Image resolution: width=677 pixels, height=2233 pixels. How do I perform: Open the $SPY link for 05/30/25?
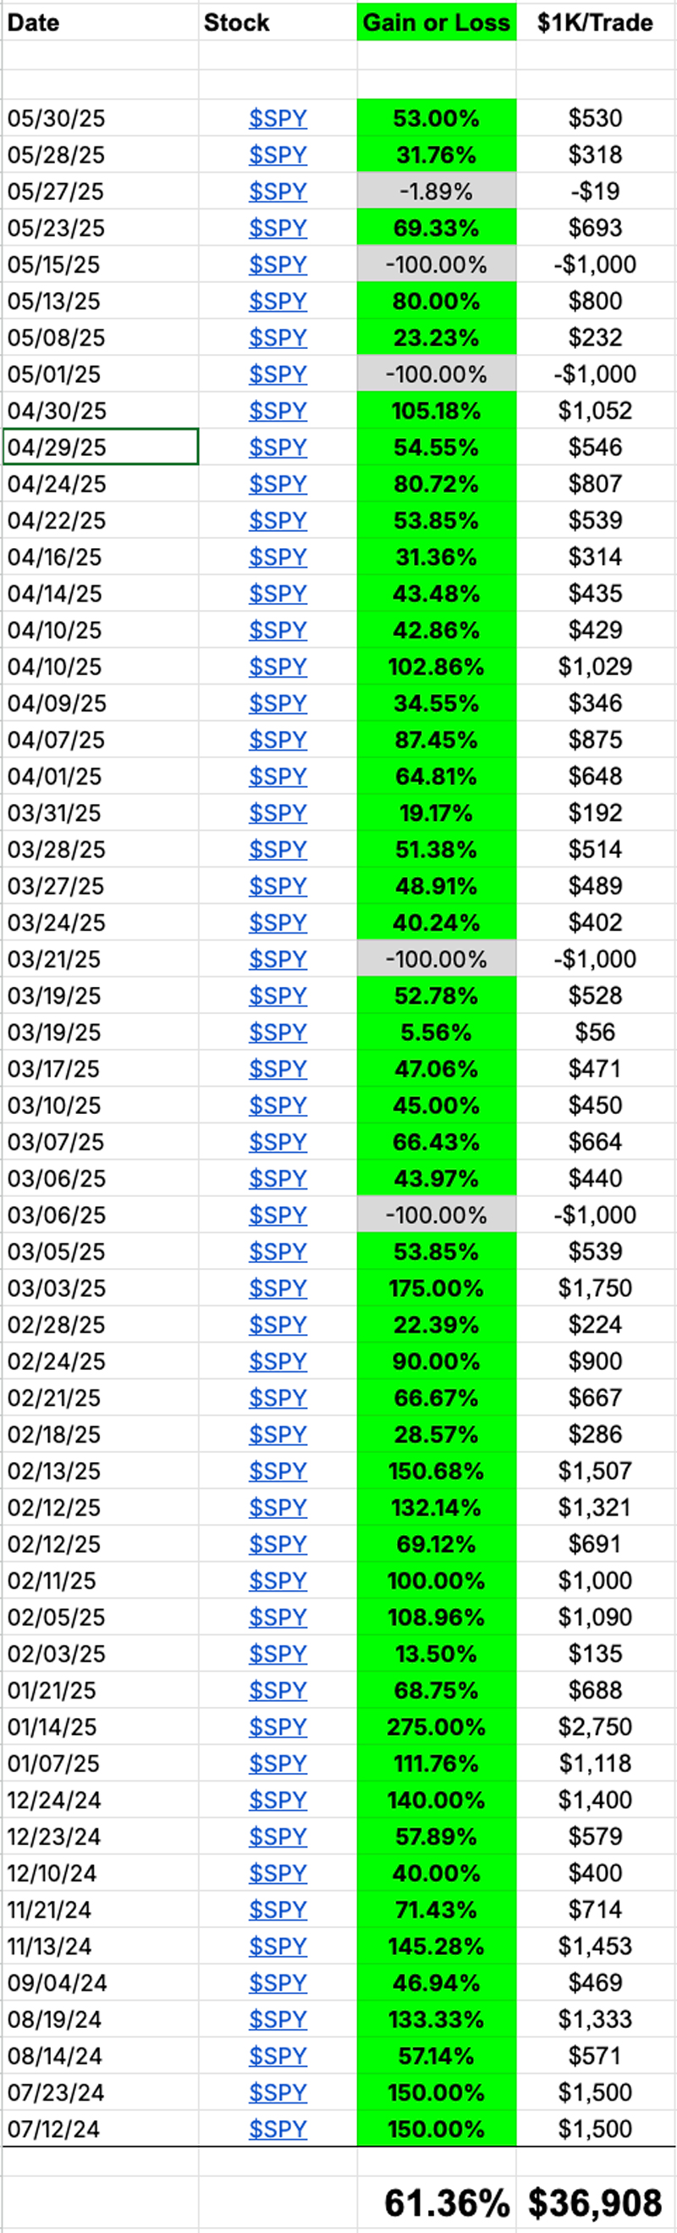tap(277, 119)
